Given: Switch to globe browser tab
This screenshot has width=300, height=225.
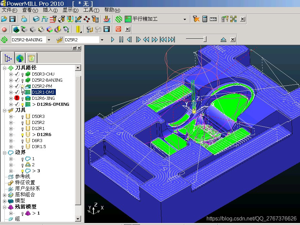Looking at the screenshot, I should coord(20,58).
